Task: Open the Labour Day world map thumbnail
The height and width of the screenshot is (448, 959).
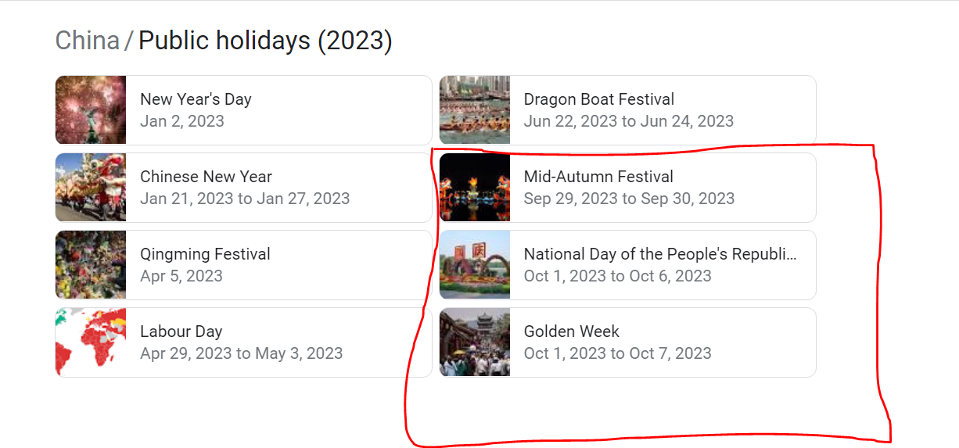Action: [91, 342]
